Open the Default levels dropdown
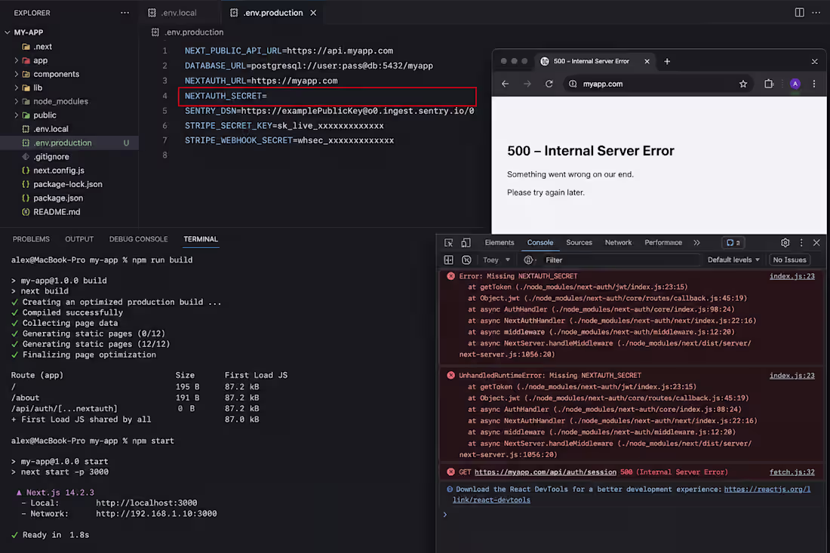Image resolution: width=830 pixels, height=553 pixels. (733, 260)
